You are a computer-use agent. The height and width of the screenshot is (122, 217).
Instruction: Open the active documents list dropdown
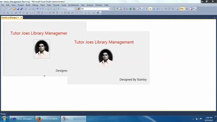coord(214,18)
